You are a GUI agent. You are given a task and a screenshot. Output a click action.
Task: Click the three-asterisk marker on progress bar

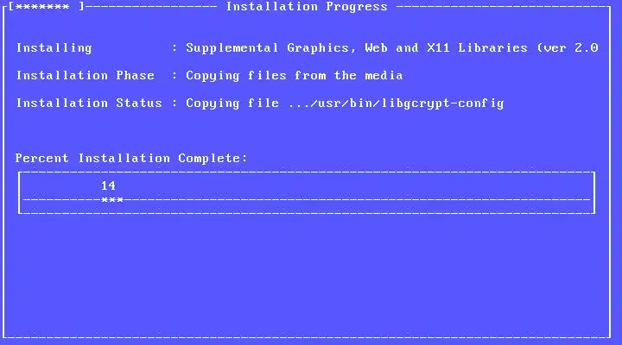pyautogui.click(x=112, y=200)
